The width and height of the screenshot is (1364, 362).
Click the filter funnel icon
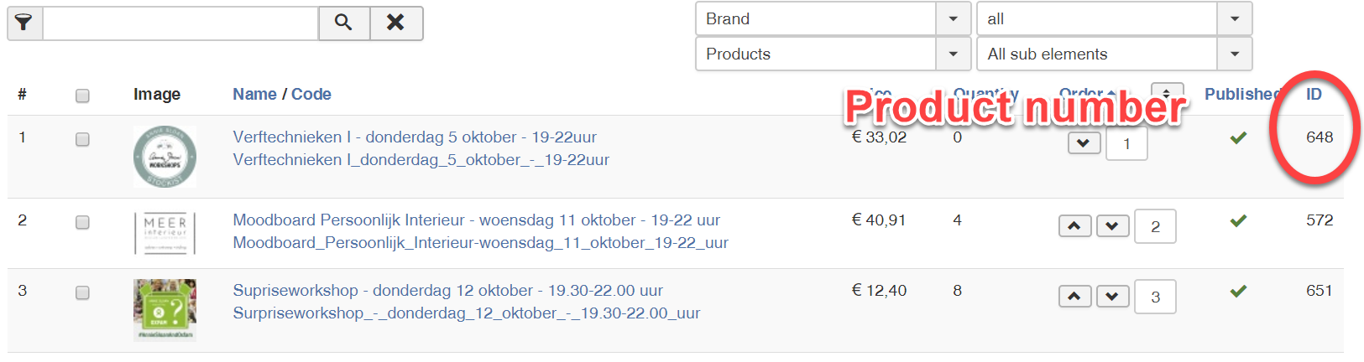(x=24, y=23)
